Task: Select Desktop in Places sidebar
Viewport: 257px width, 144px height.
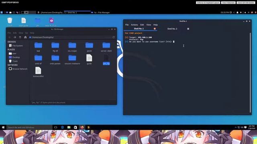Action: pyautogui.click(x=14, y=57)
